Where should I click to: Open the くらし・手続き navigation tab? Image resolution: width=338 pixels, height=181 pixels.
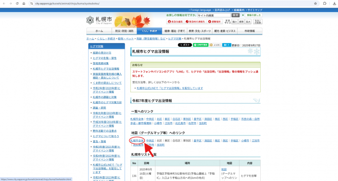coord(149,31)
